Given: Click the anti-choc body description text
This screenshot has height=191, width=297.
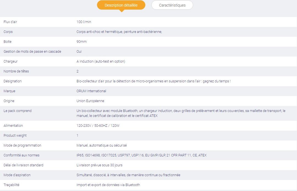Looking at the screenshot, I should 119,32.
